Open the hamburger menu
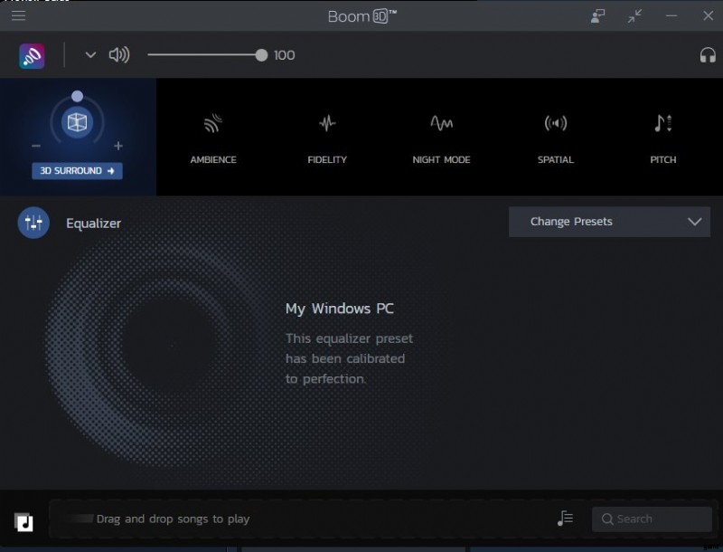The height and width of the screenshot is (552, 723). tap(18, 15)
